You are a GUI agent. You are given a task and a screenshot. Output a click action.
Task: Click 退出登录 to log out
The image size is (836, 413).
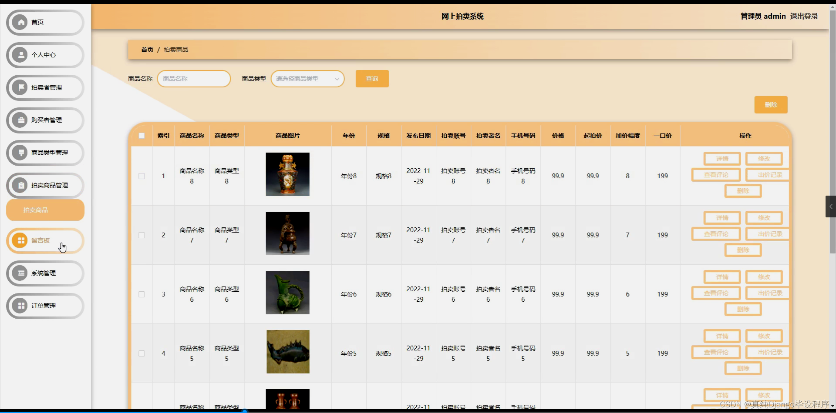click(804, 16)
